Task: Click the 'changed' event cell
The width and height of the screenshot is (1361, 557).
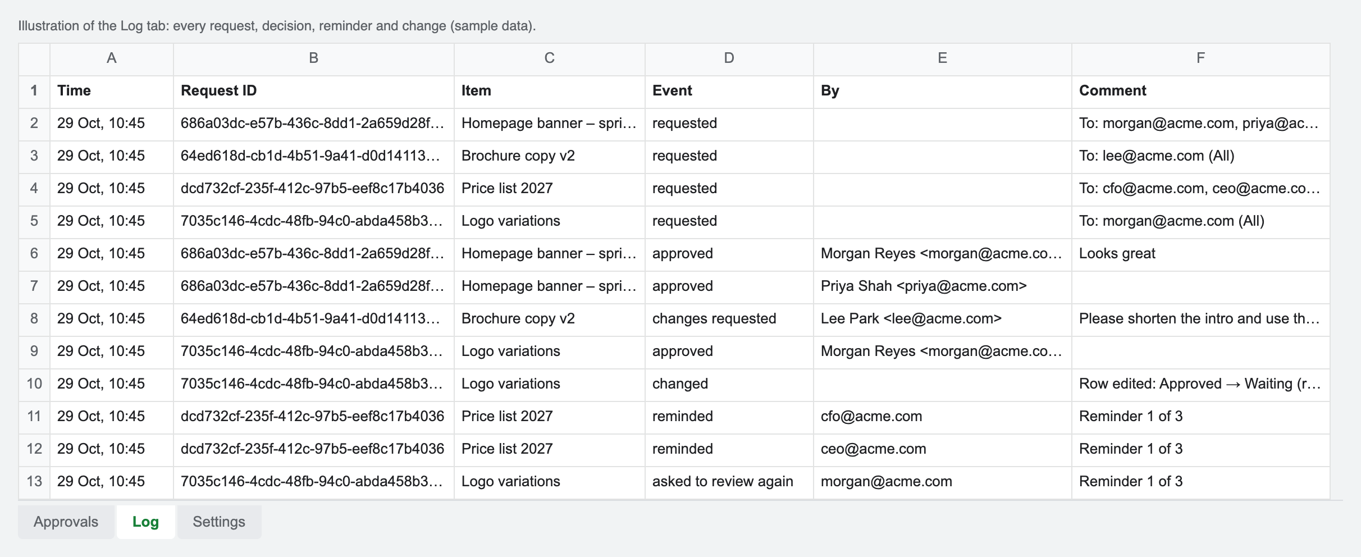Action: click(729, 384)
